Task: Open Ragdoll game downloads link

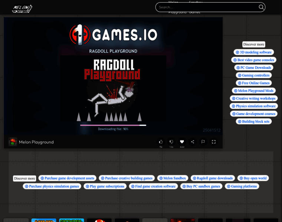Action: coord(213,178)
